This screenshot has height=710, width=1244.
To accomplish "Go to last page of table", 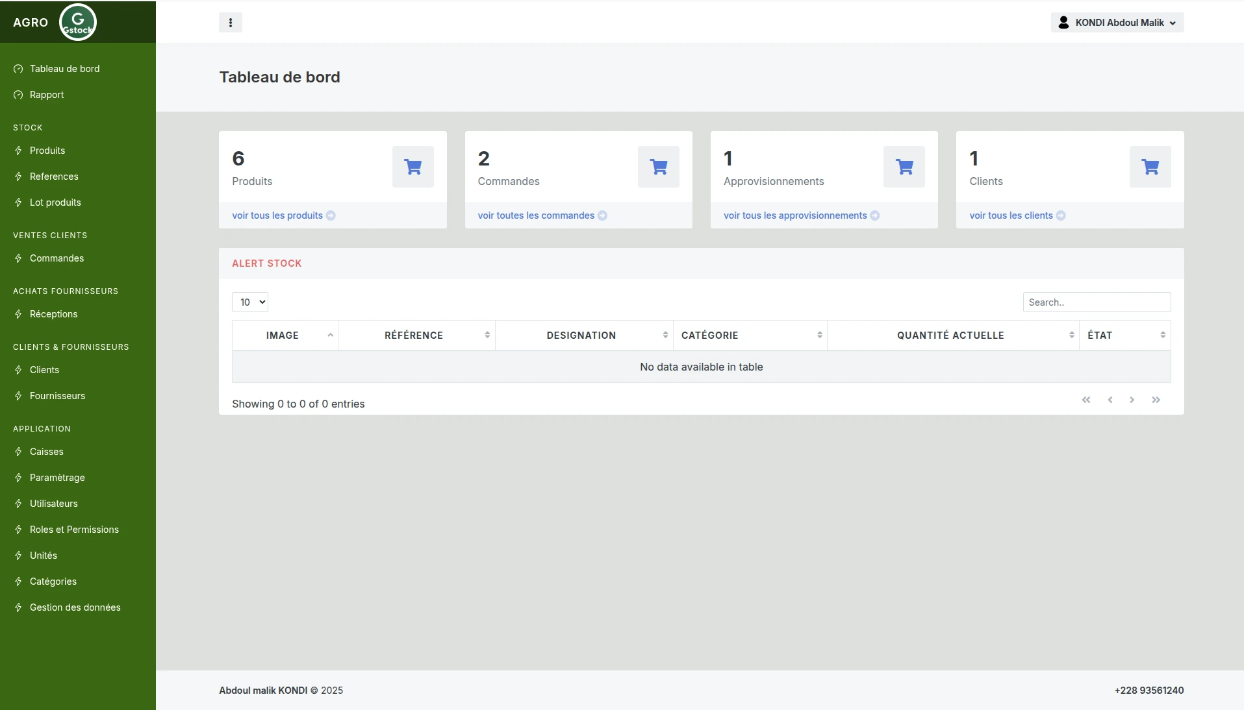I will (x=1156, y=400).
